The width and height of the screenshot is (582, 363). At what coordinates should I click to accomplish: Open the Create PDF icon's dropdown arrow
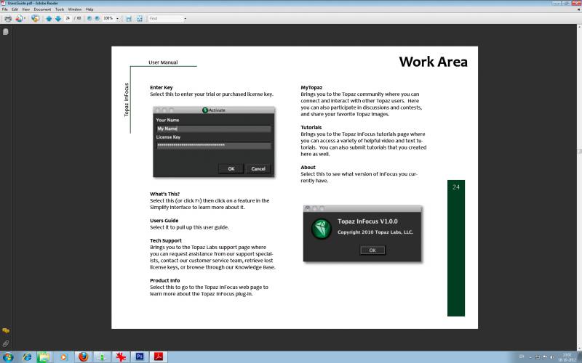click(25, 19)
